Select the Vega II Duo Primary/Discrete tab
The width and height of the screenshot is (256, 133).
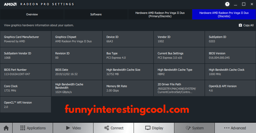pyautogui.click(x=160, y=14)
